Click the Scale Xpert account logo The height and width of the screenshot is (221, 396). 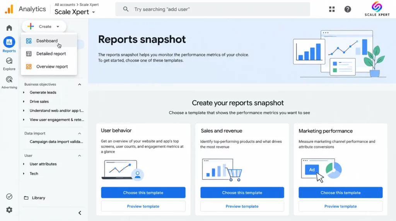tap(377, 9)
